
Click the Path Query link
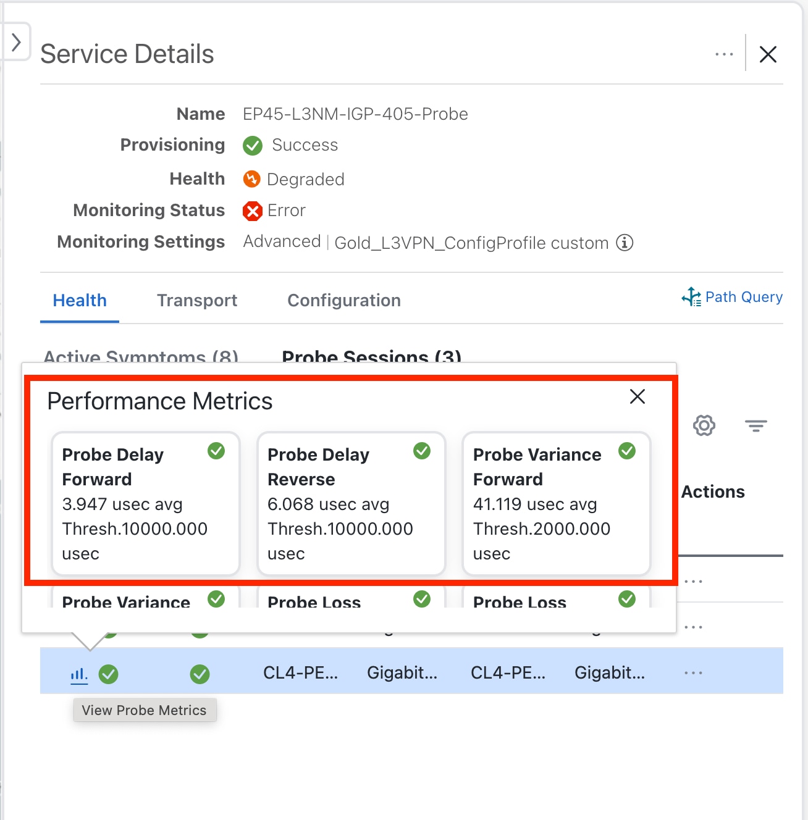tap(743, 297)
